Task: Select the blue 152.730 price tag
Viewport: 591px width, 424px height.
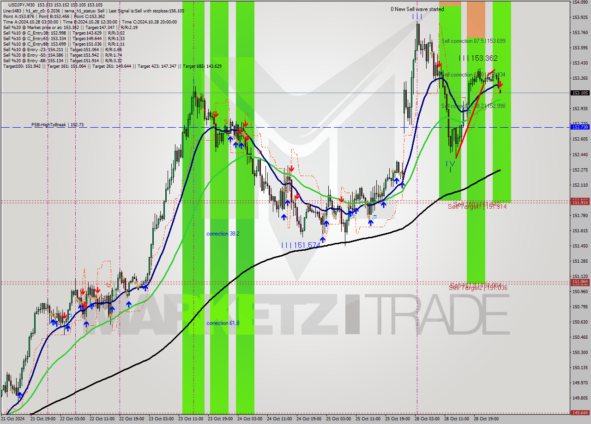Action: (x=580, y=127)
